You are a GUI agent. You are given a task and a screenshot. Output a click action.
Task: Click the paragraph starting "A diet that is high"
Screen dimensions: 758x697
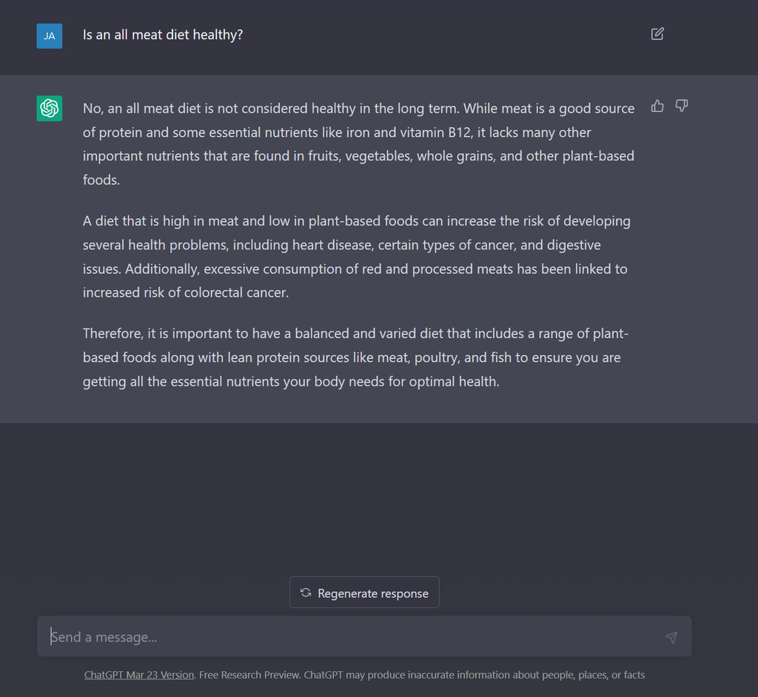point(356,257)
